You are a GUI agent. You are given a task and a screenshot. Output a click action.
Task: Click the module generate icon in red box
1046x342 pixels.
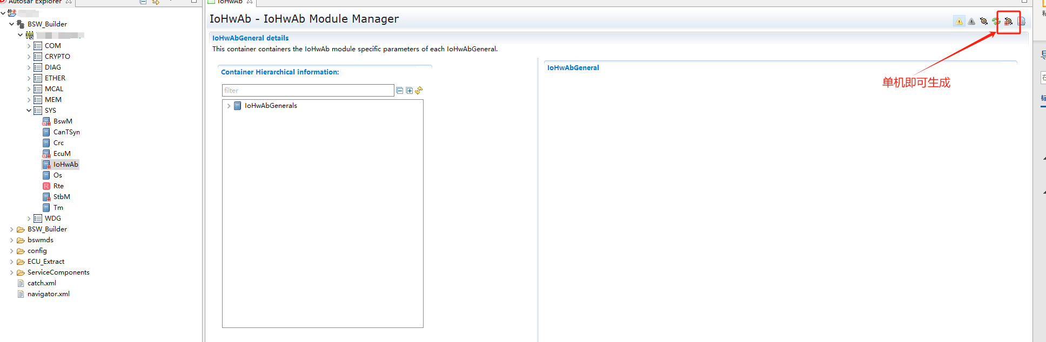1008,22
